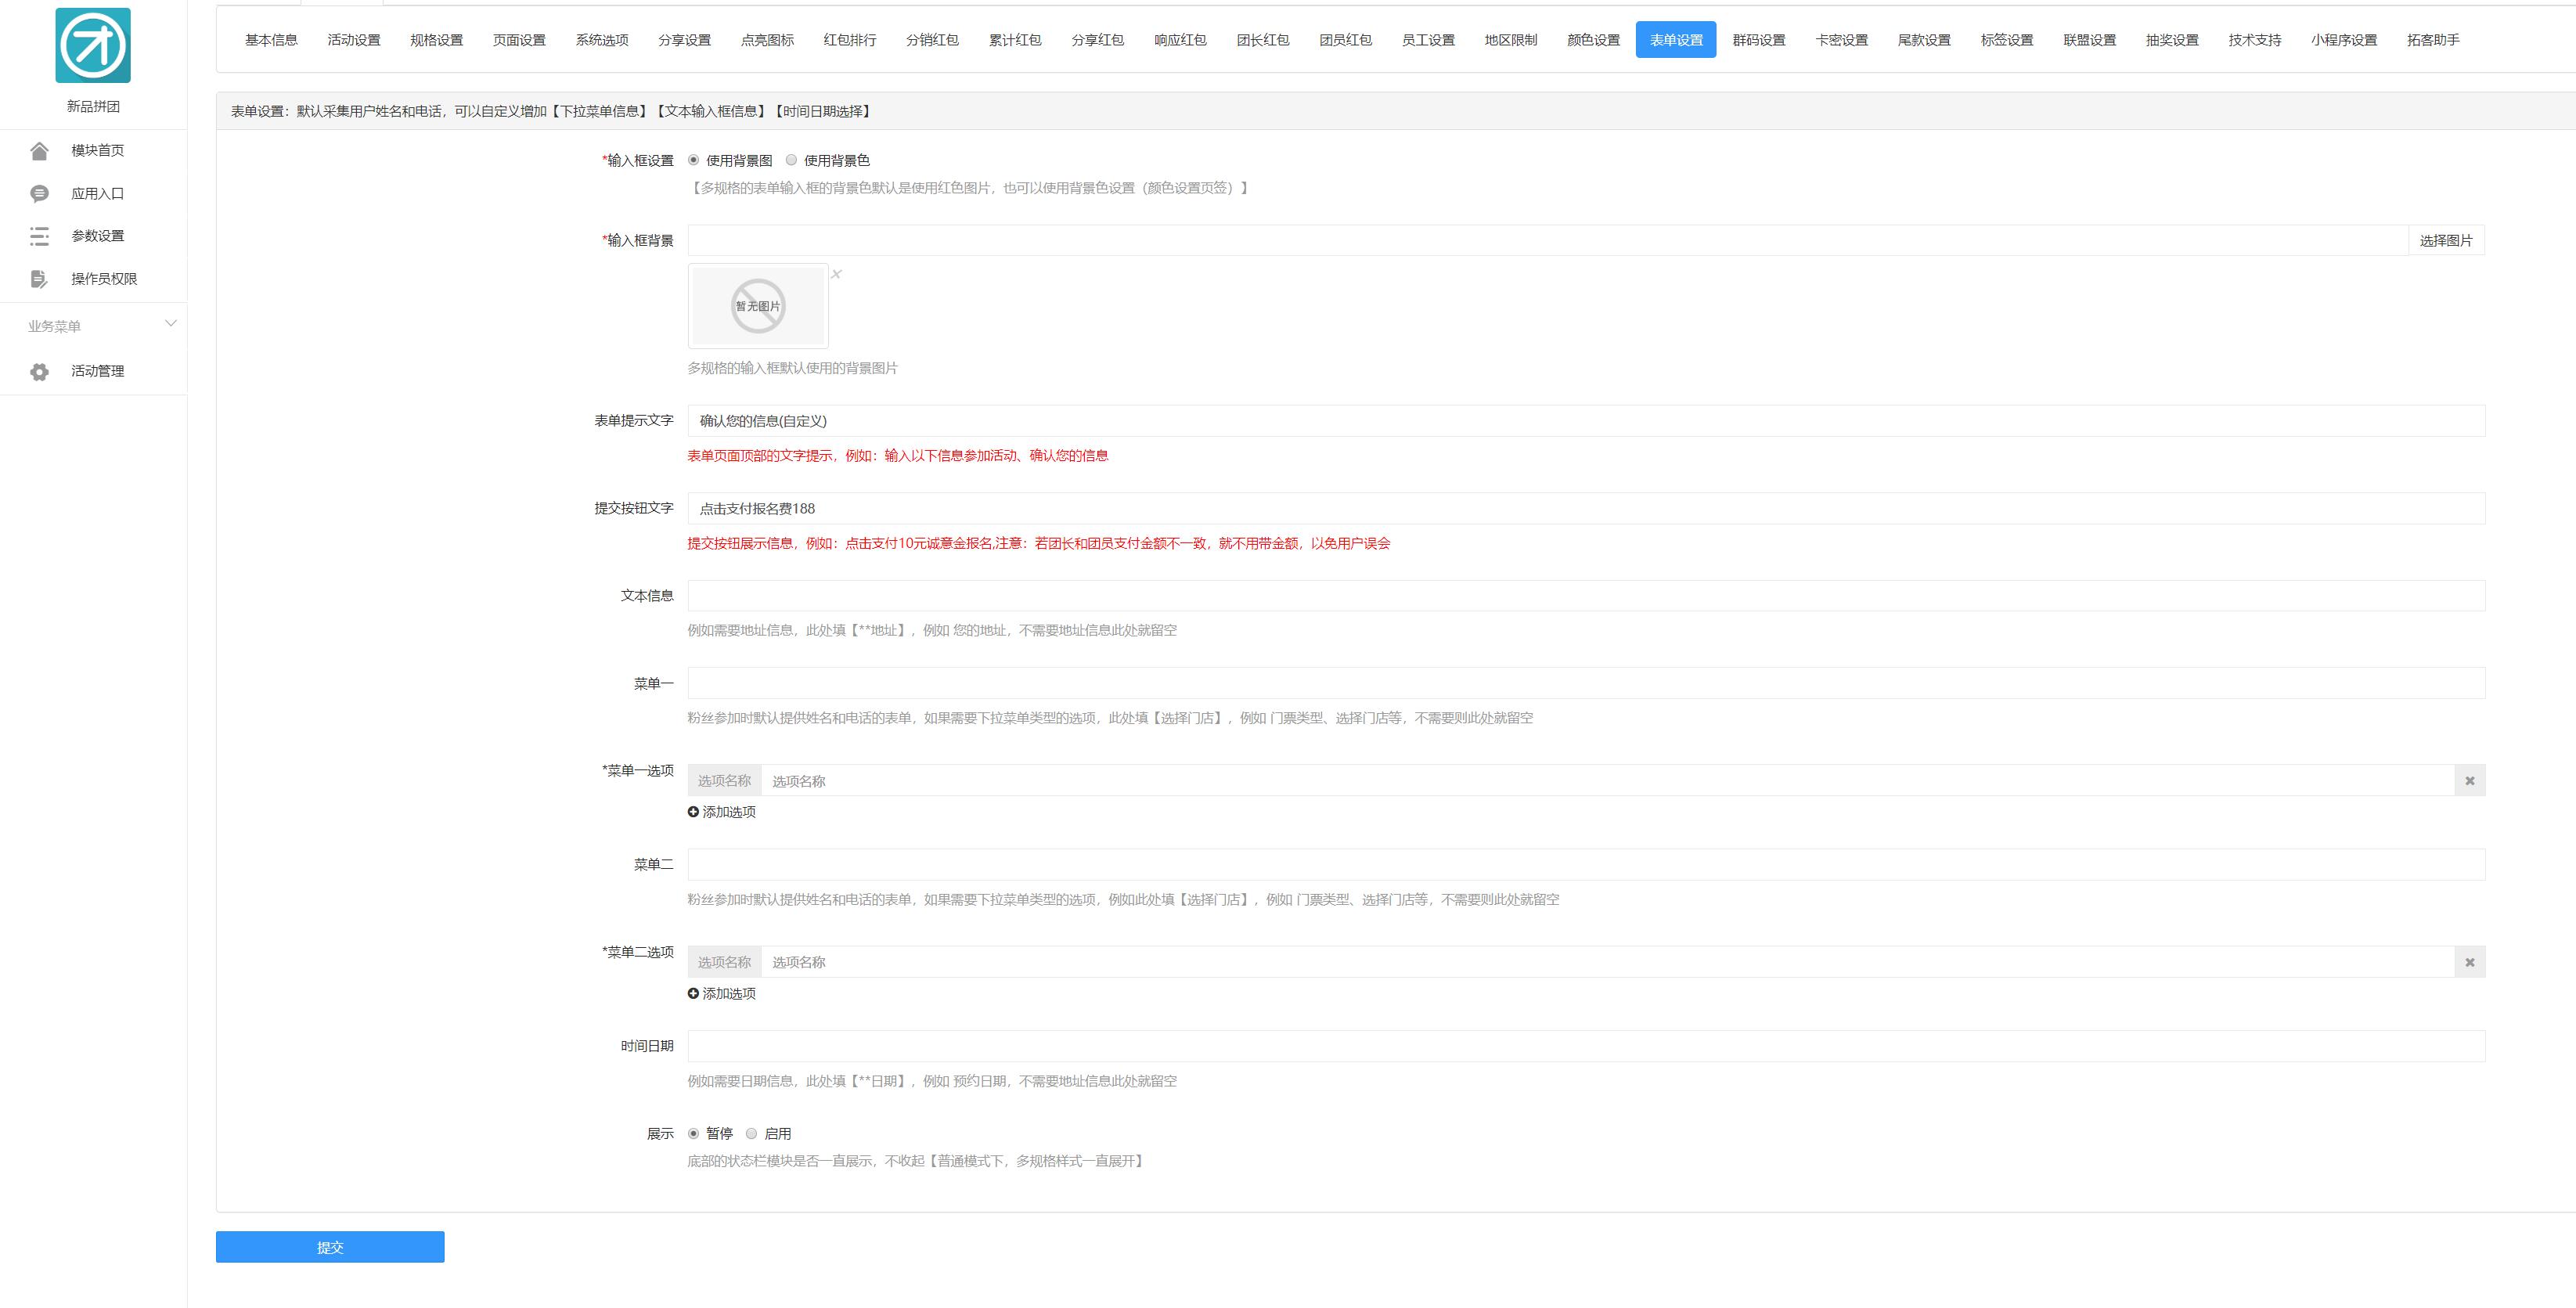Open the 联盟设置 tab
The width and height of the screenshot is (2576, 1308).
pyautogui.click(x=2089, y=40)
